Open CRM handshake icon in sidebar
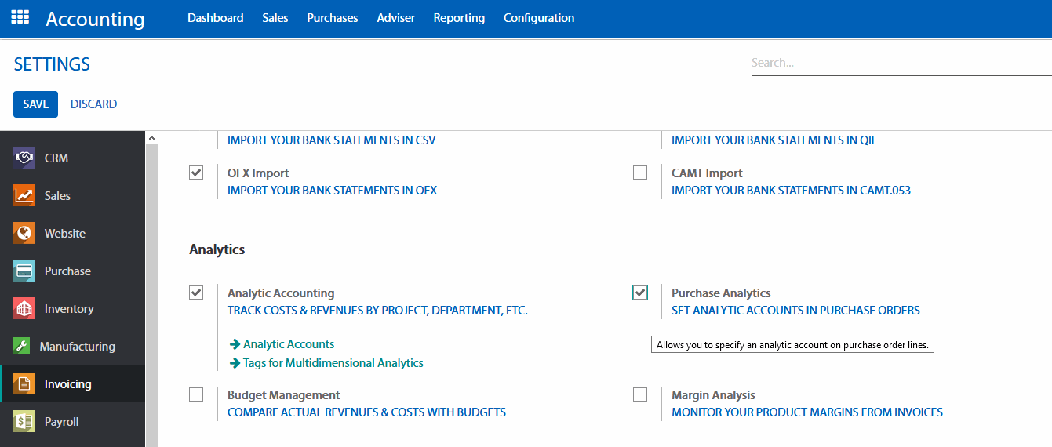Image resolution: width=1052 pixels, height=447 pixels. coord(24,158)
